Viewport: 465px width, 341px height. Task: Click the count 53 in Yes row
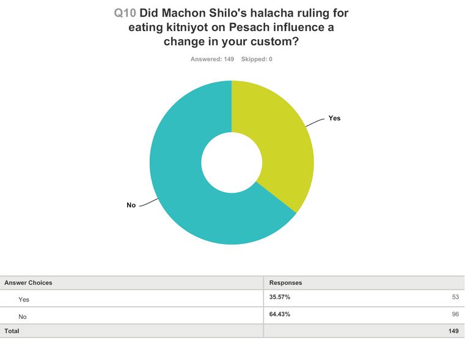click(455, 297)
